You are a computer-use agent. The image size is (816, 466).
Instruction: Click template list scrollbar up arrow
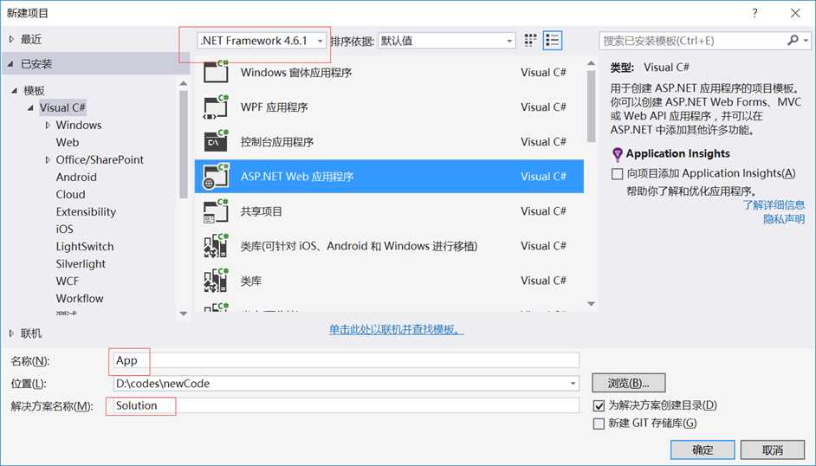[x=591, y=63]
